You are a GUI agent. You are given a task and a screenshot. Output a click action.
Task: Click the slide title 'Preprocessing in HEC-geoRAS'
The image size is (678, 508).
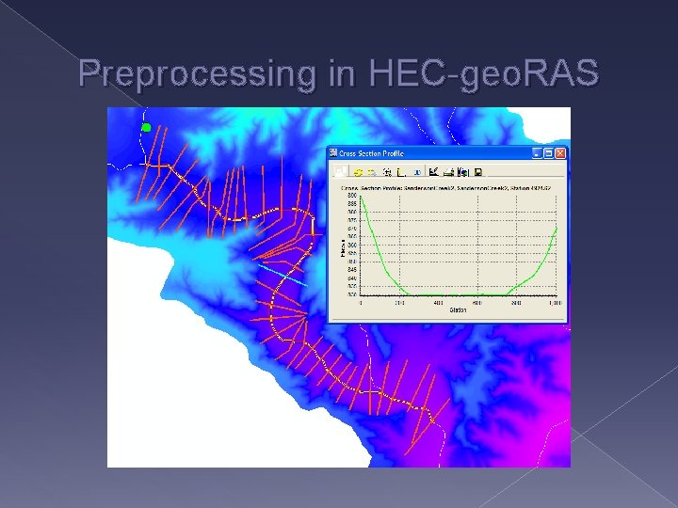coord(339,73)
